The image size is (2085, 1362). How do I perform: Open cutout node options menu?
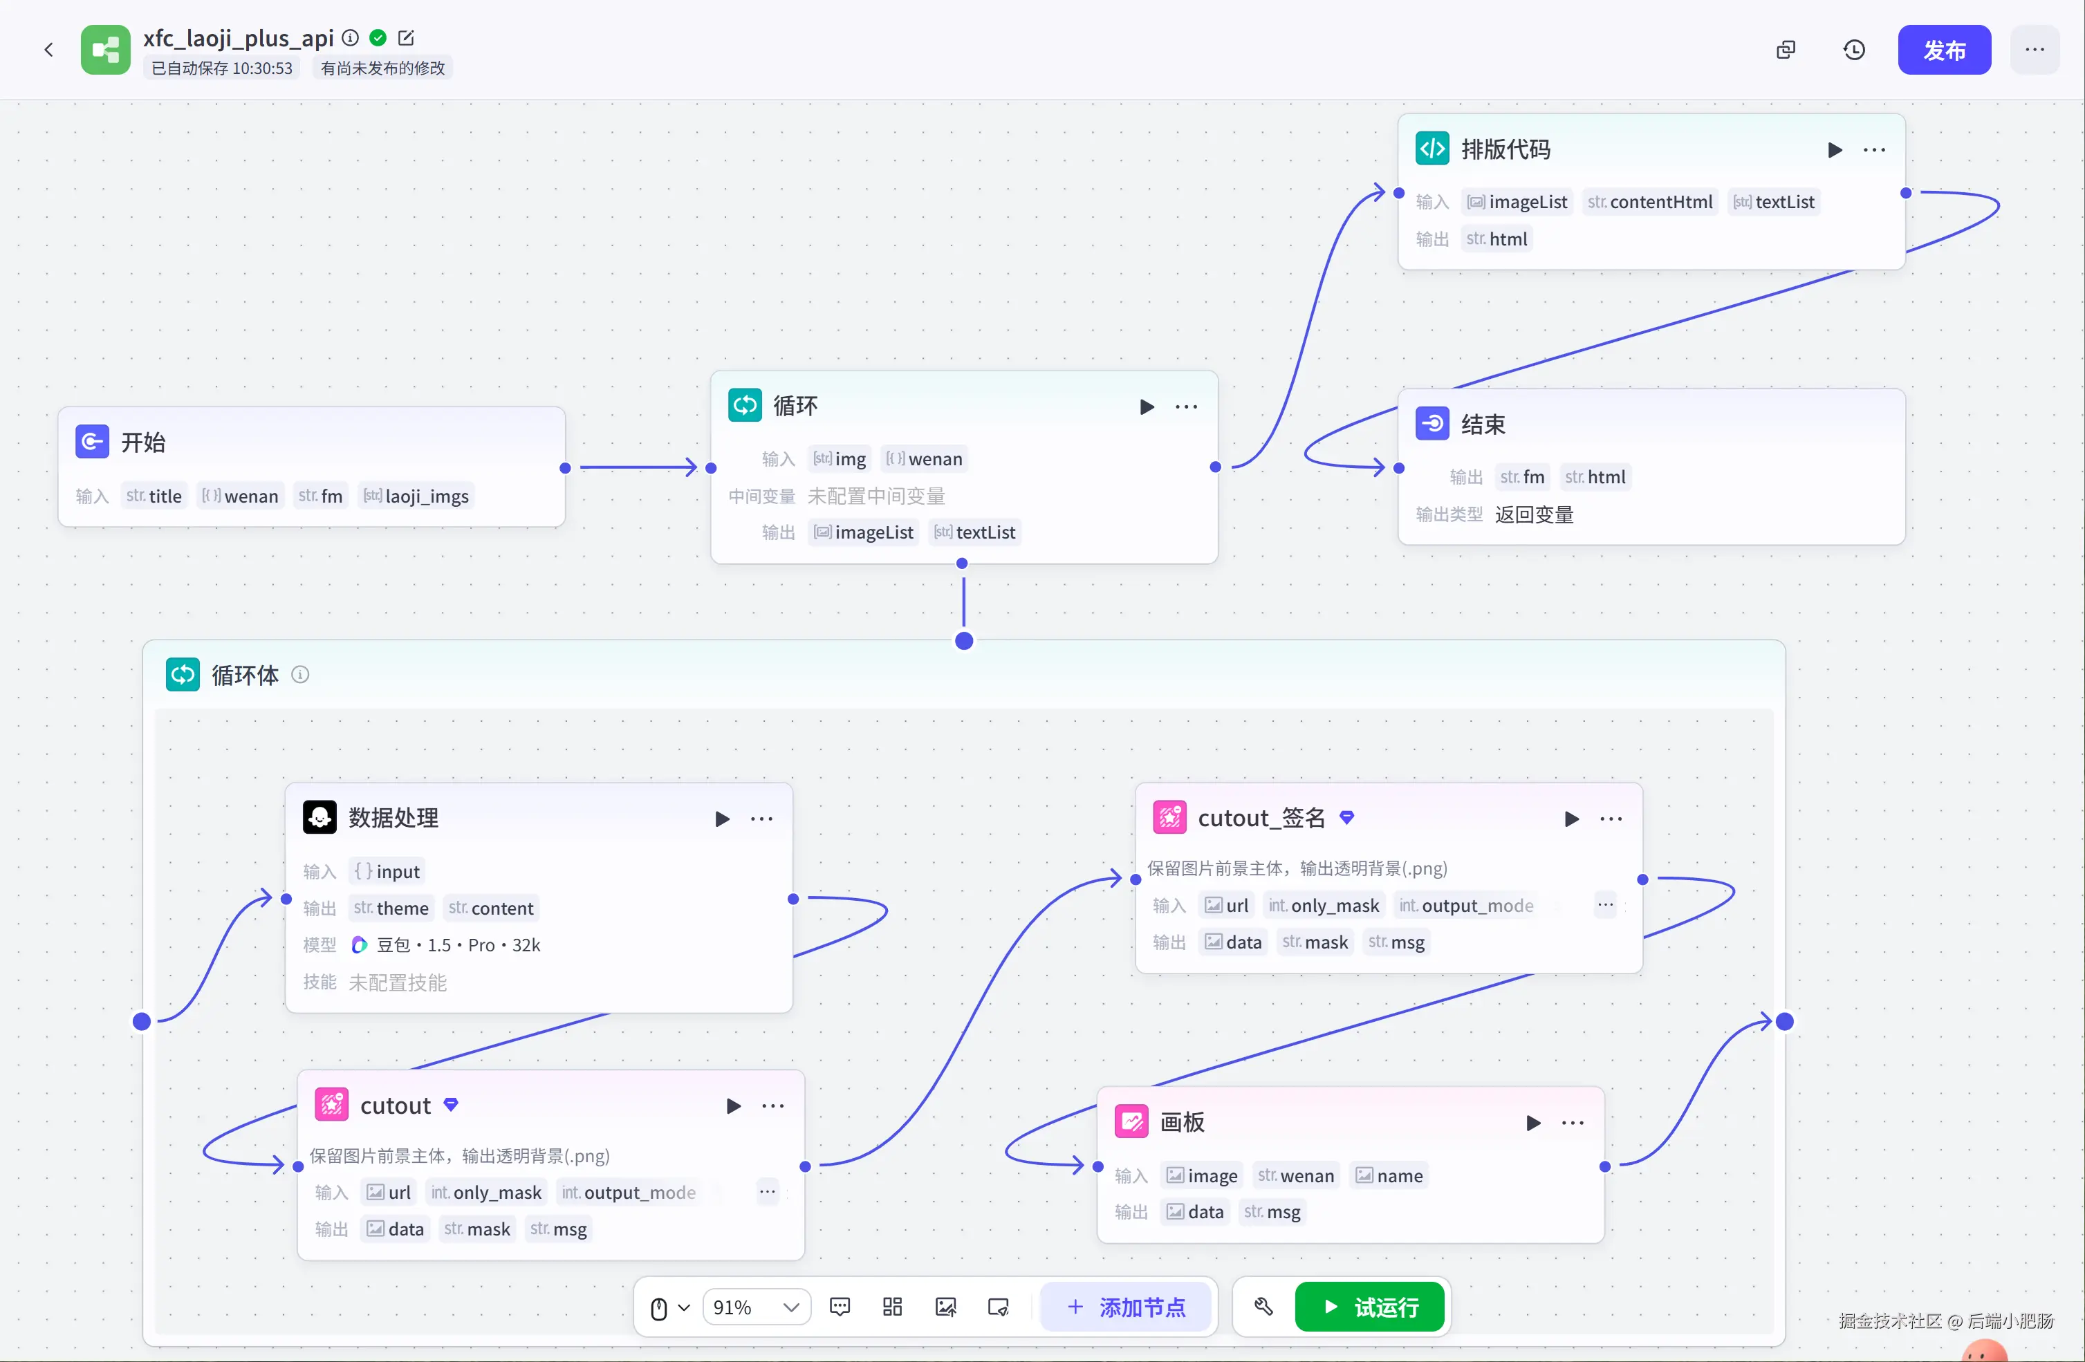coord(772,1106)
